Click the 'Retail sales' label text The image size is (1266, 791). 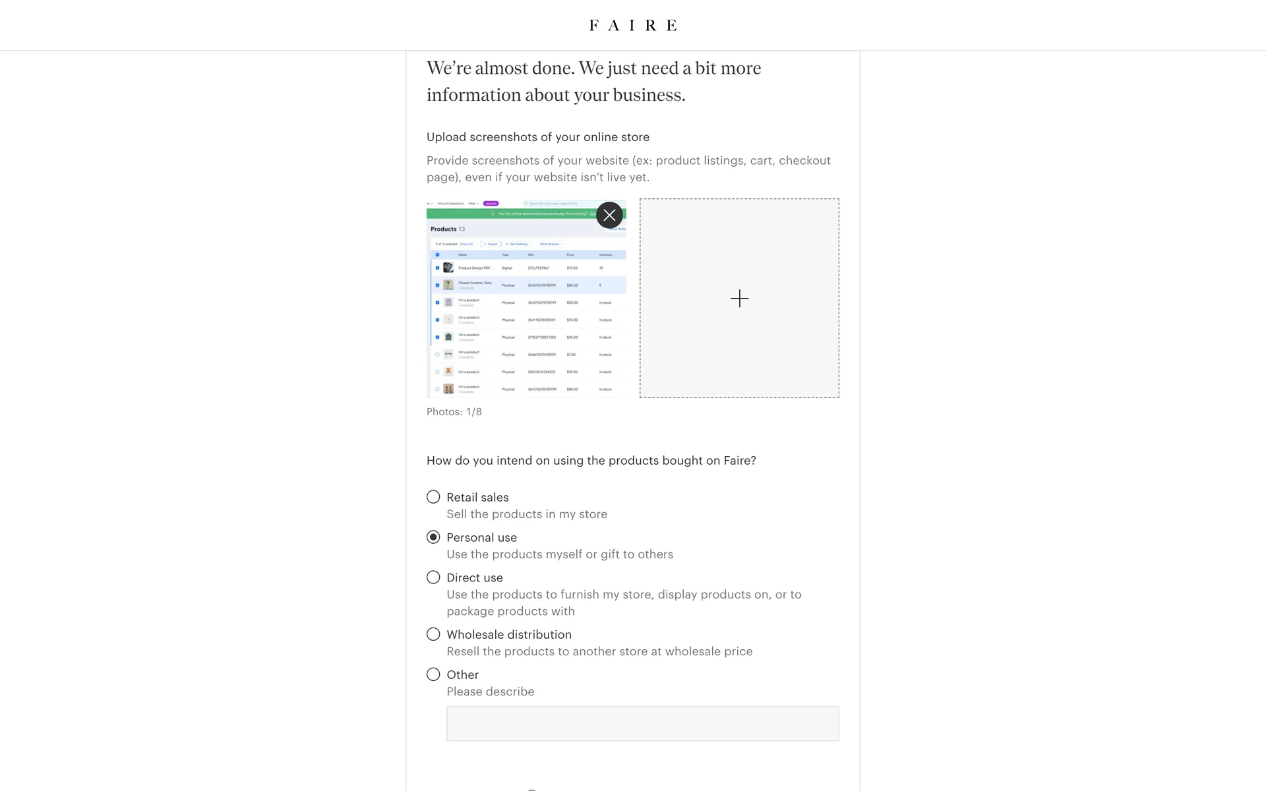tap(477, 498)
